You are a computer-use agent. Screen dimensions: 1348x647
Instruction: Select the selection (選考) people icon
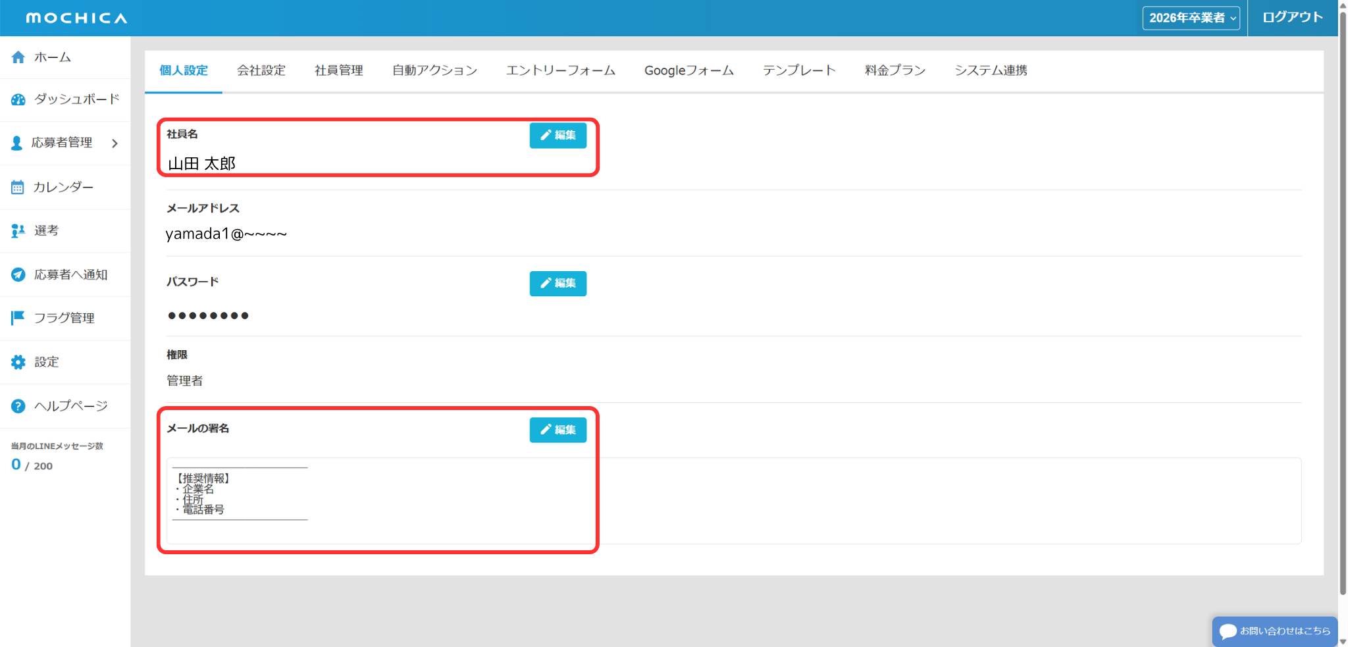[18, 230]
